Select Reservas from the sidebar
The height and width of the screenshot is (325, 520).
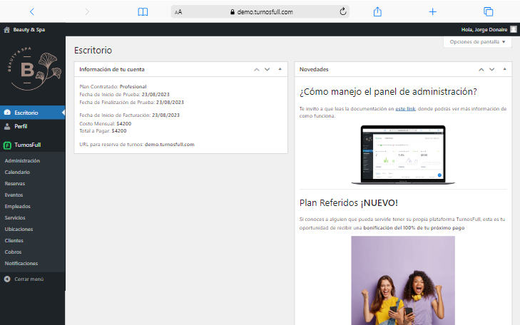[15, 184]
